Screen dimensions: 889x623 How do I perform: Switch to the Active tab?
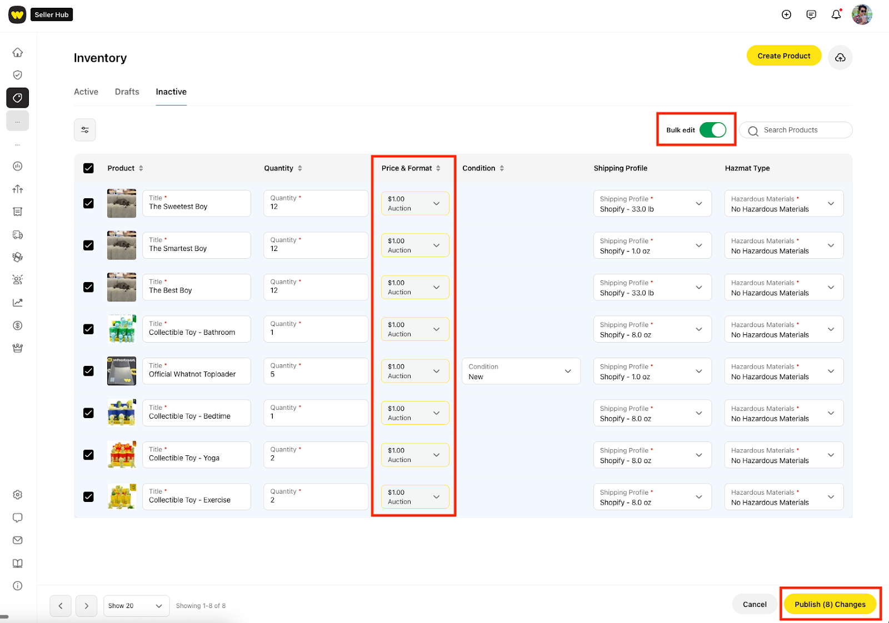tap(86, 92)
